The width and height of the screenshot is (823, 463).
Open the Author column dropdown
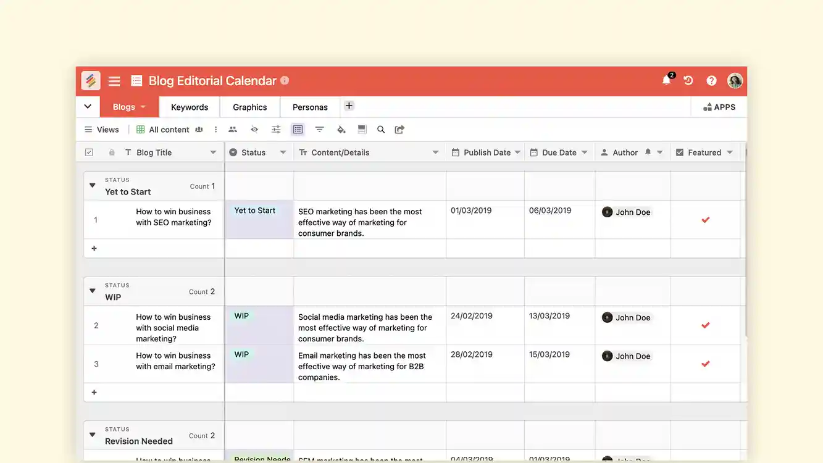coord(659,151)
